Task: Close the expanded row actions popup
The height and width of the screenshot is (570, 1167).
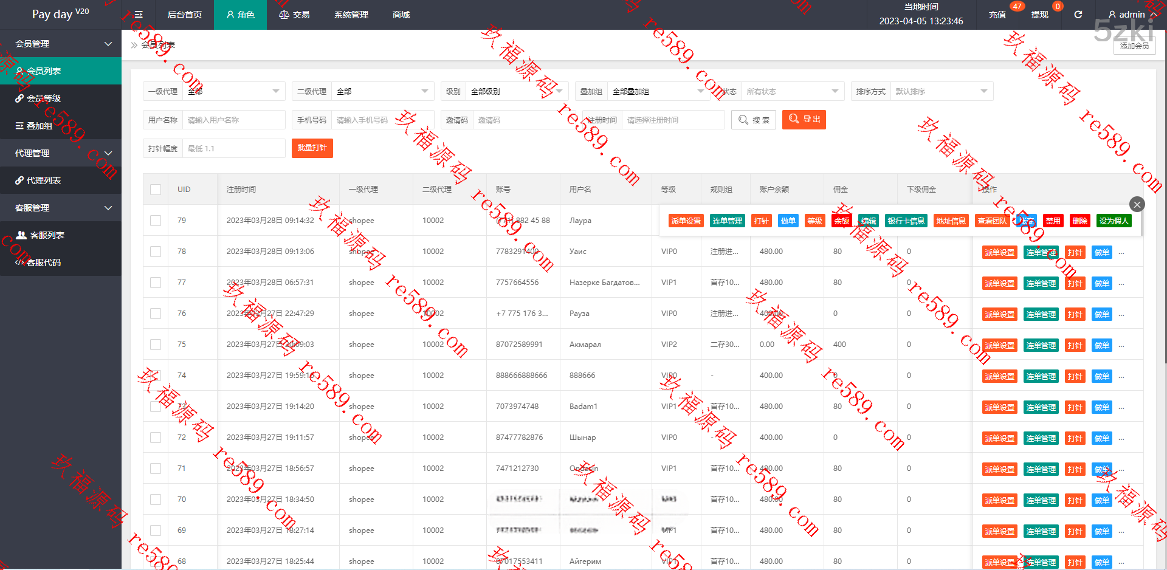Action: pos(1137,204)
